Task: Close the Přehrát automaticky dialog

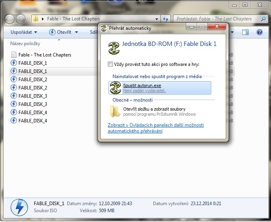Action: (x=217, y=27)
